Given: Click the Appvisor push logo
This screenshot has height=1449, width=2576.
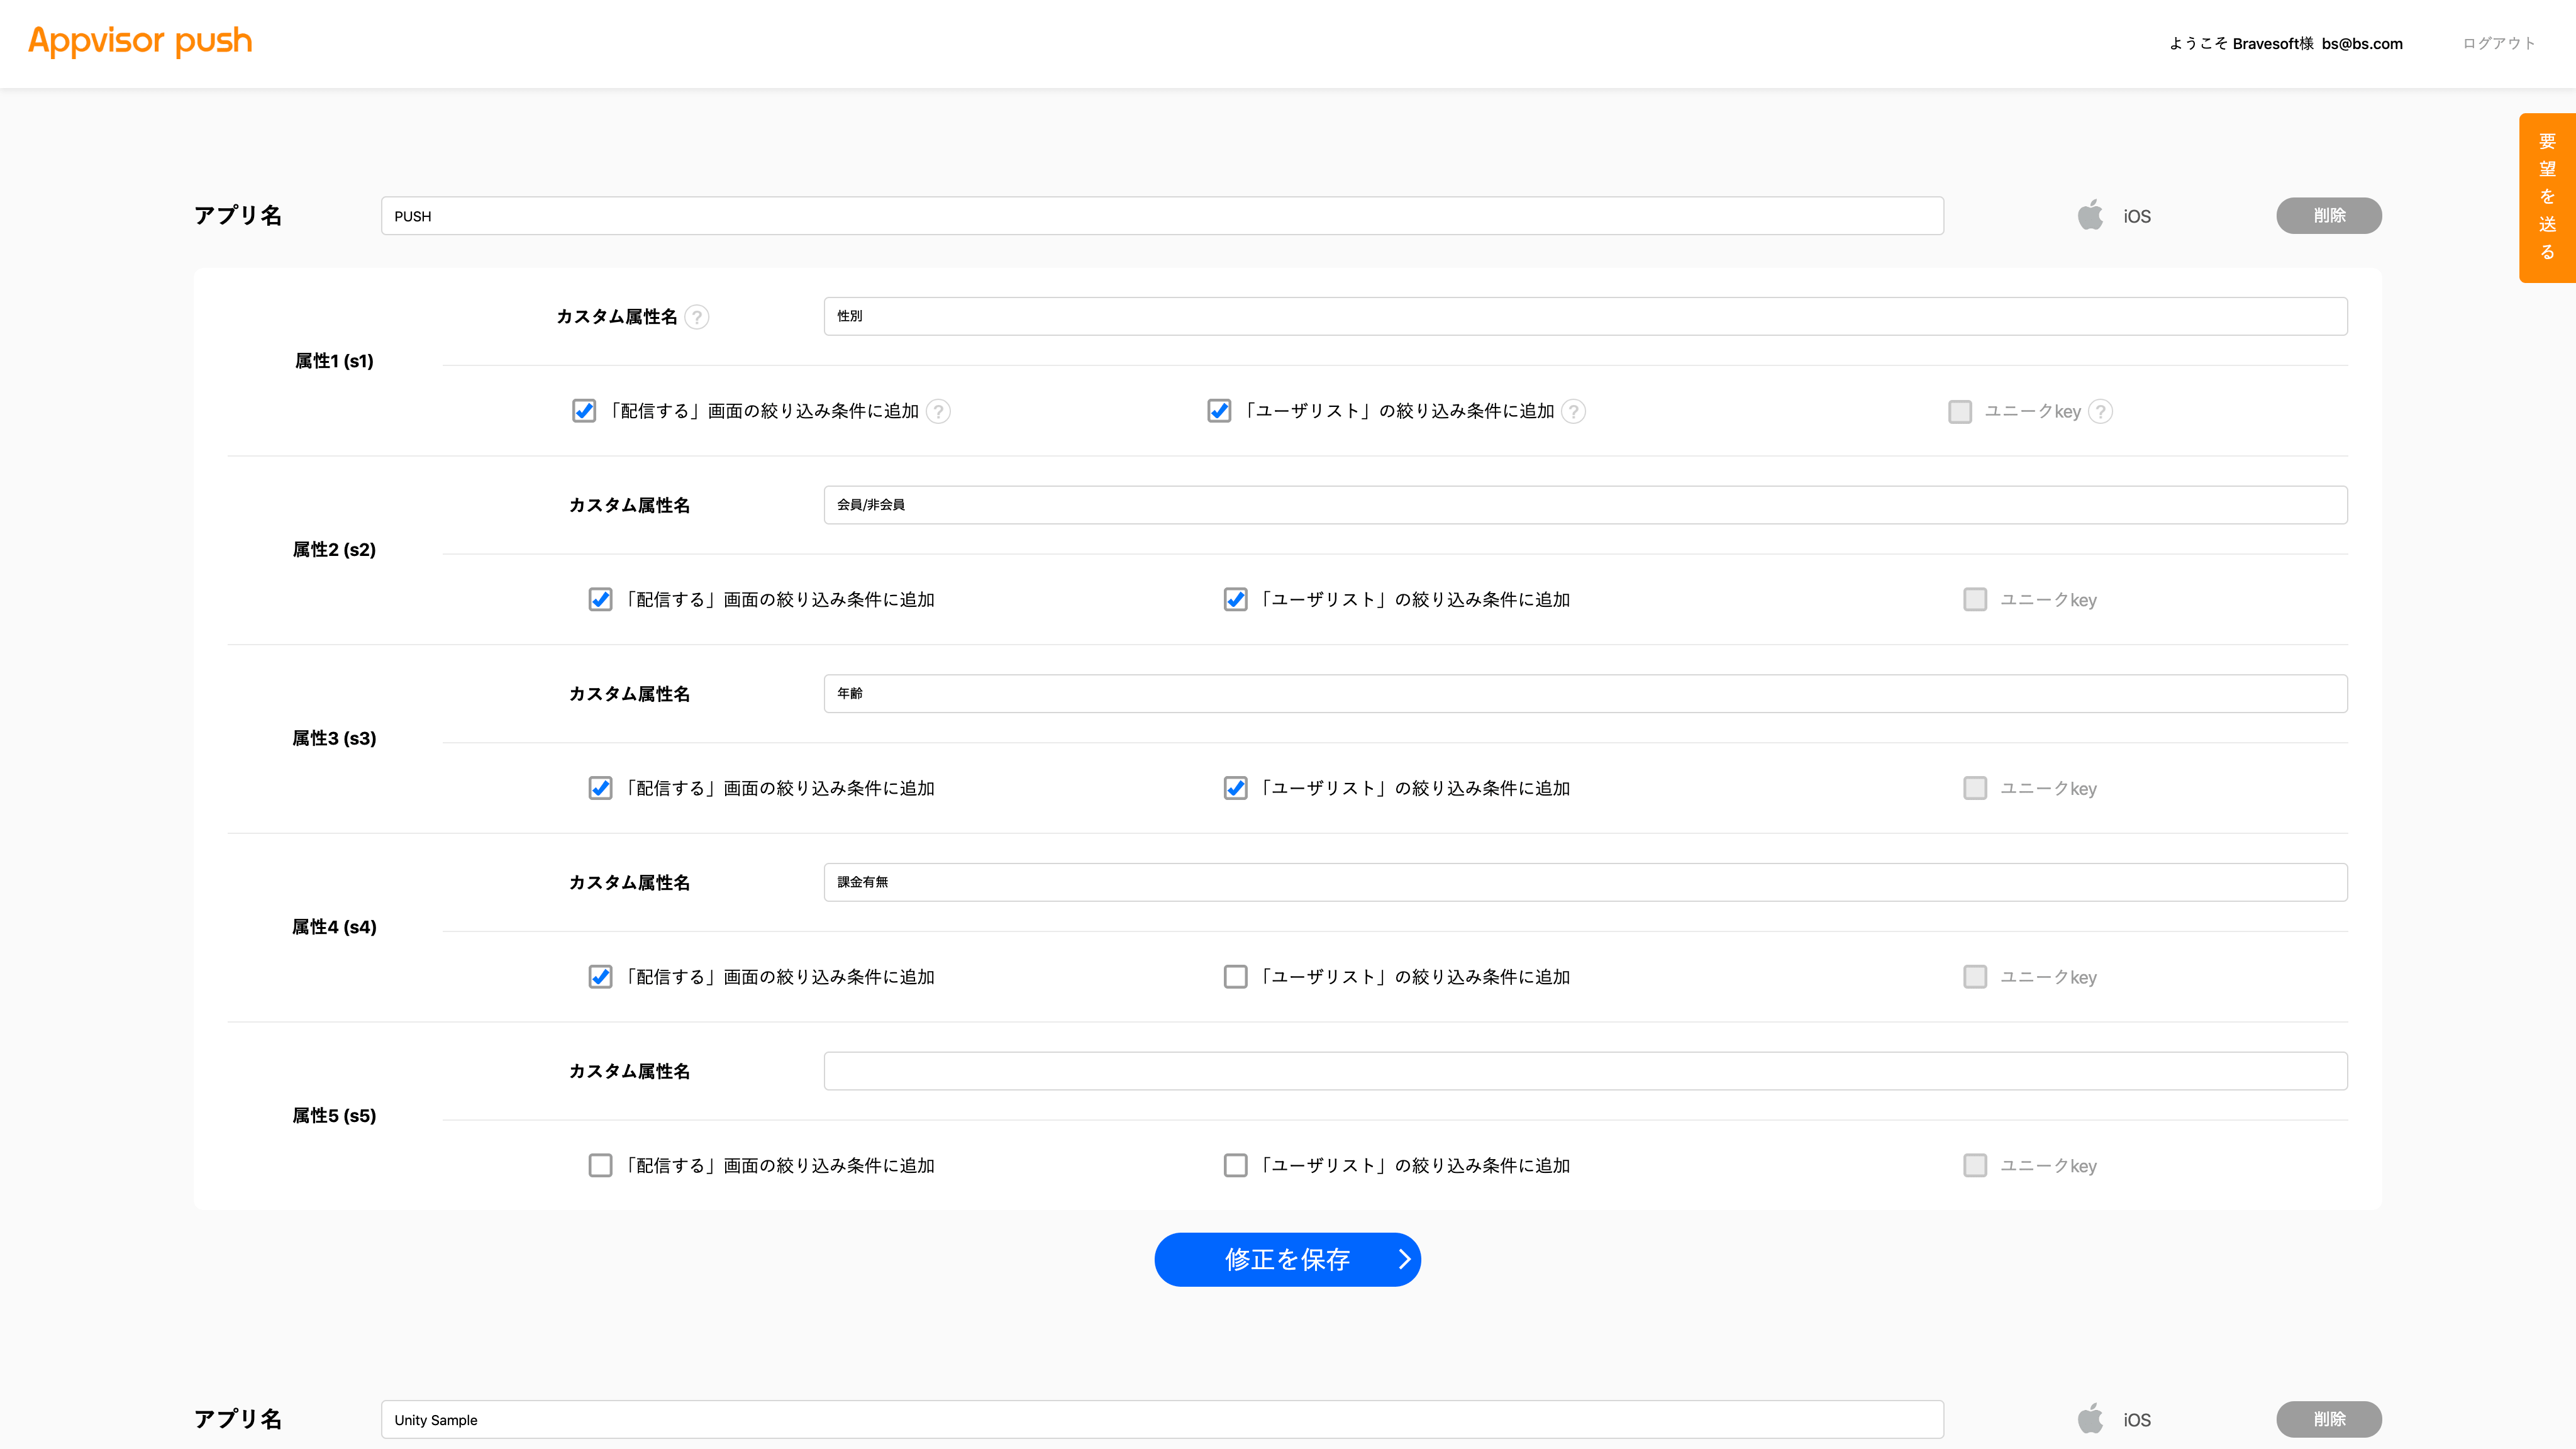Looking at the screenshot, I should 140,41.
